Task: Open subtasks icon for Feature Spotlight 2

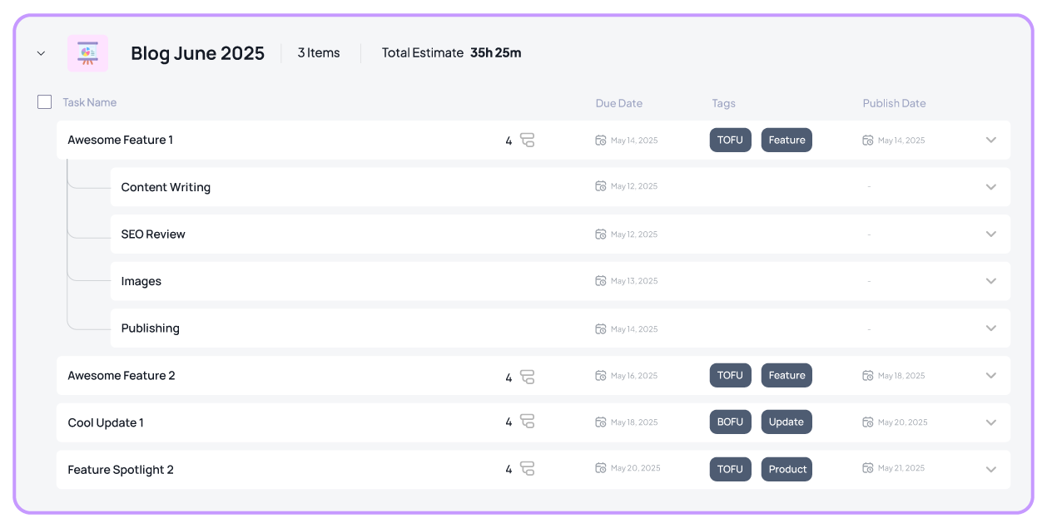Action: 528,470
